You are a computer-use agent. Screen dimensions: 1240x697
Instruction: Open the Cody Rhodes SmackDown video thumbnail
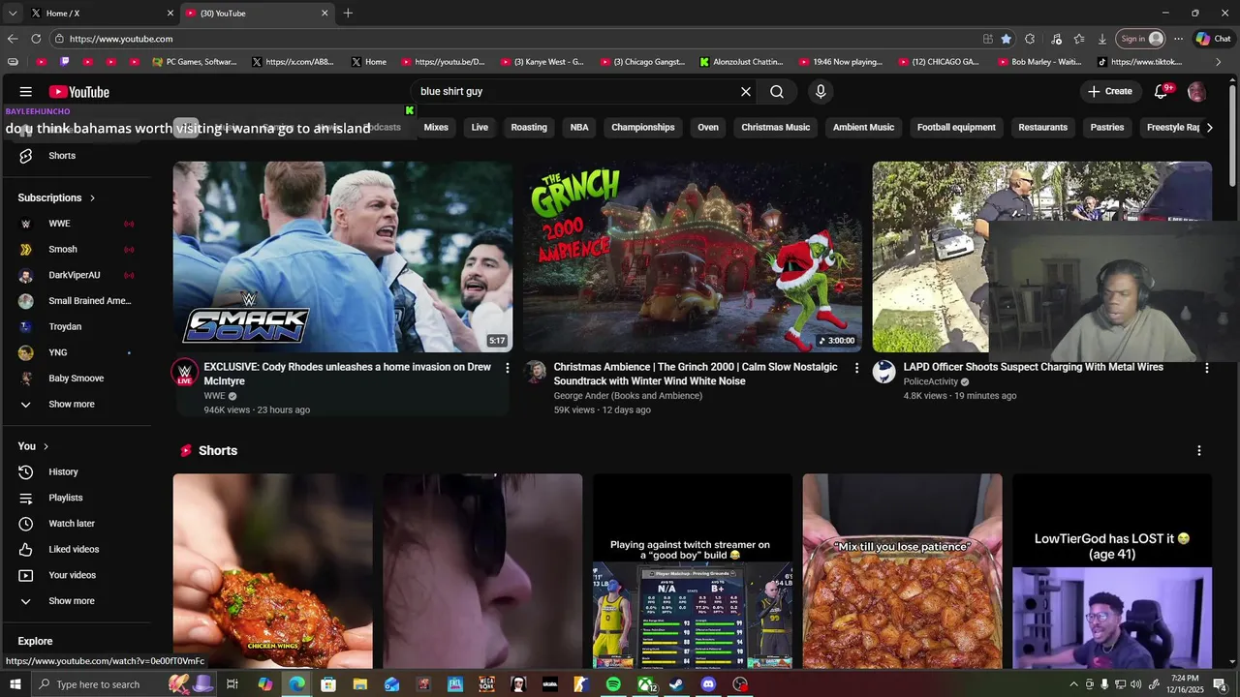click(x=343, y=257)
